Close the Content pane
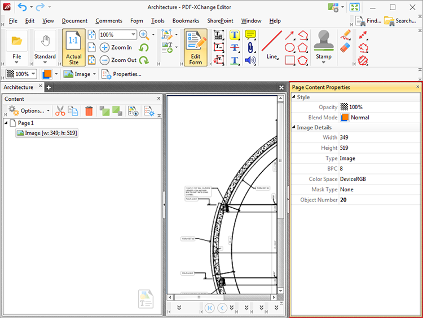 coord(158,98)
